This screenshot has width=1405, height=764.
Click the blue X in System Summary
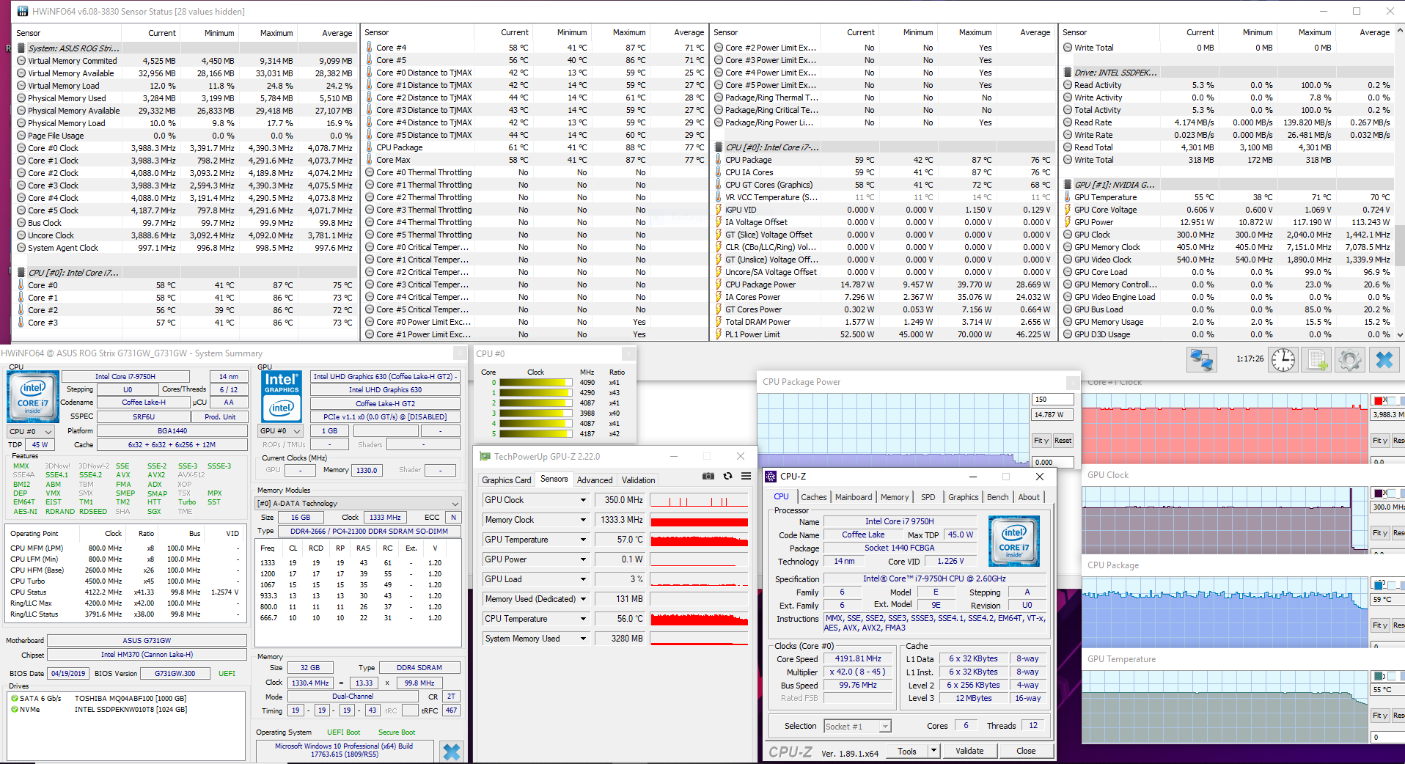[452, 752]
